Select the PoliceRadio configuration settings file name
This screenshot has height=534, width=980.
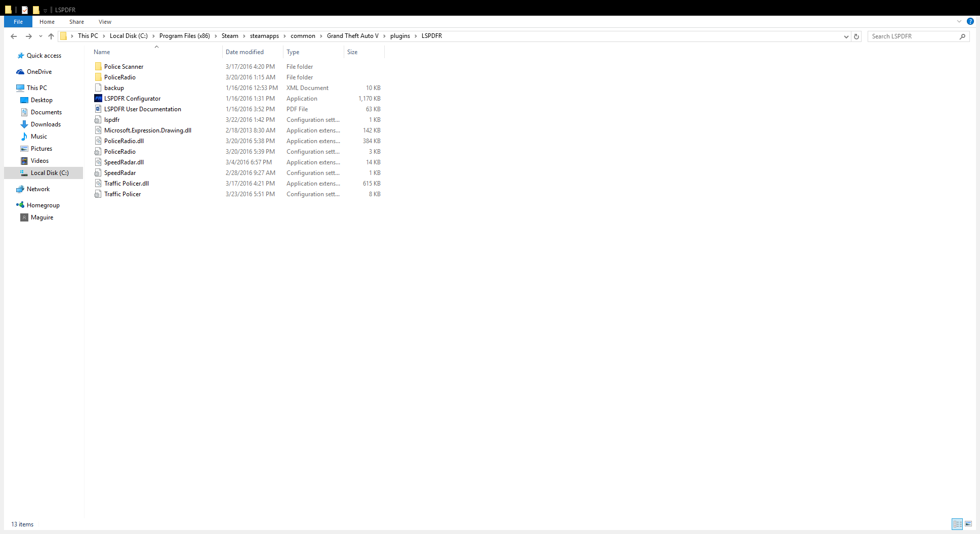click(120, 152)
